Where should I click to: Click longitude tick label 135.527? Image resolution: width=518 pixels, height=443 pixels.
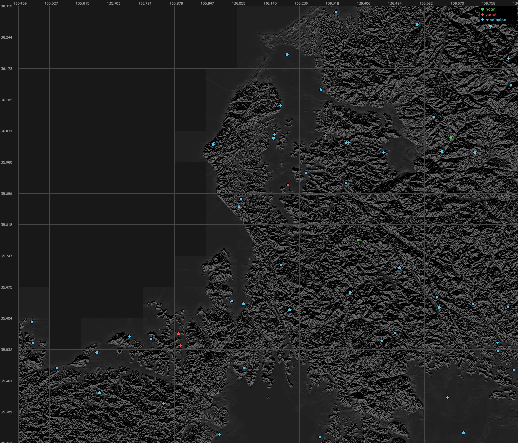(51, 3)
